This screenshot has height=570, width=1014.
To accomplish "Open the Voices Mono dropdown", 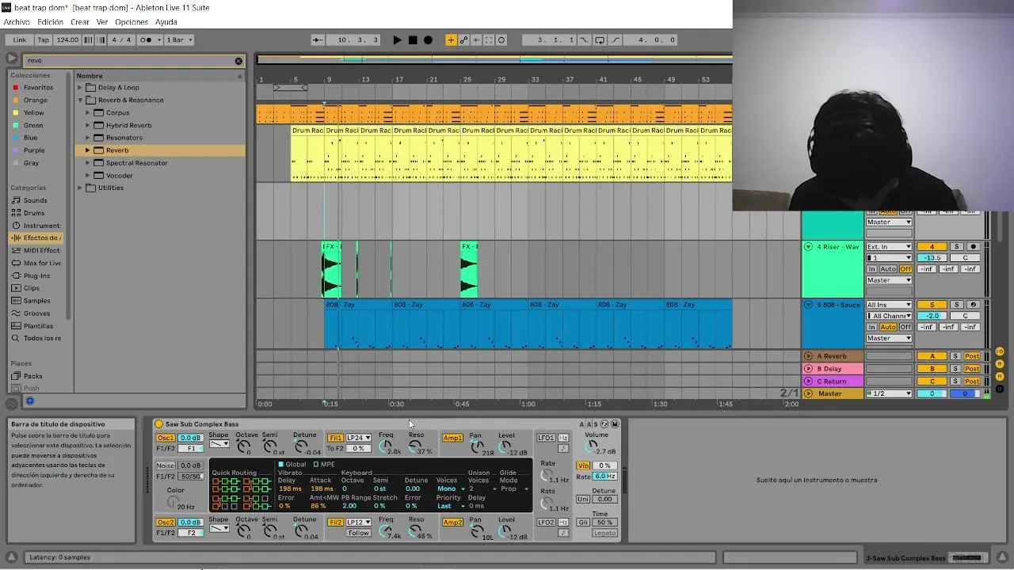I will pos(450,488).
